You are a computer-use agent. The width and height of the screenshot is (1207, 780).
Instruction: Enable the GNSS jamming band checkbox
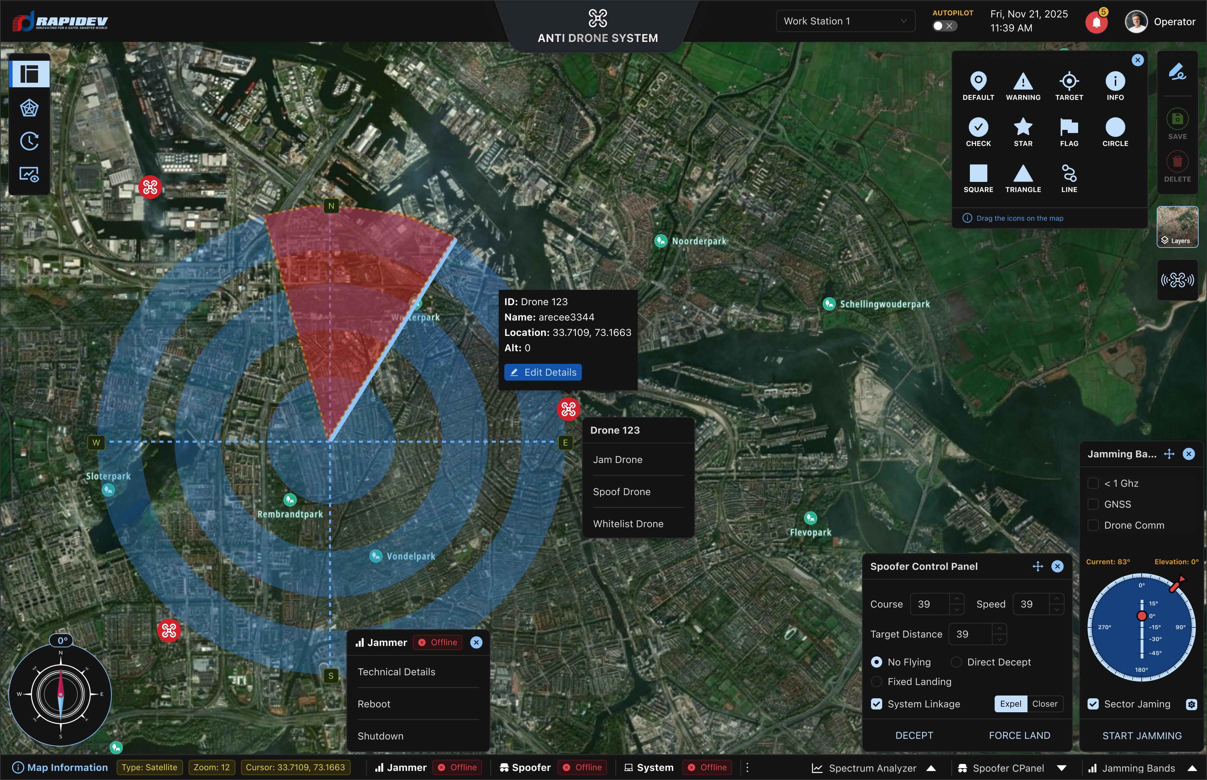click(x=1093, y=504)
